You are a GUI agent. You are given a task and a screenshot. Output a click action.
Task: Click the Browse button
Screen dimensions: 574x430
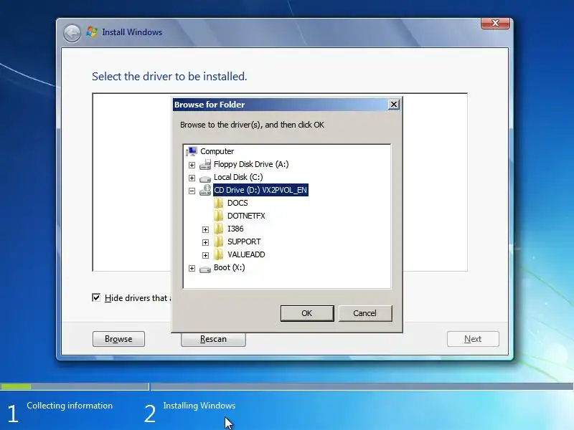[x=118, y=339]
